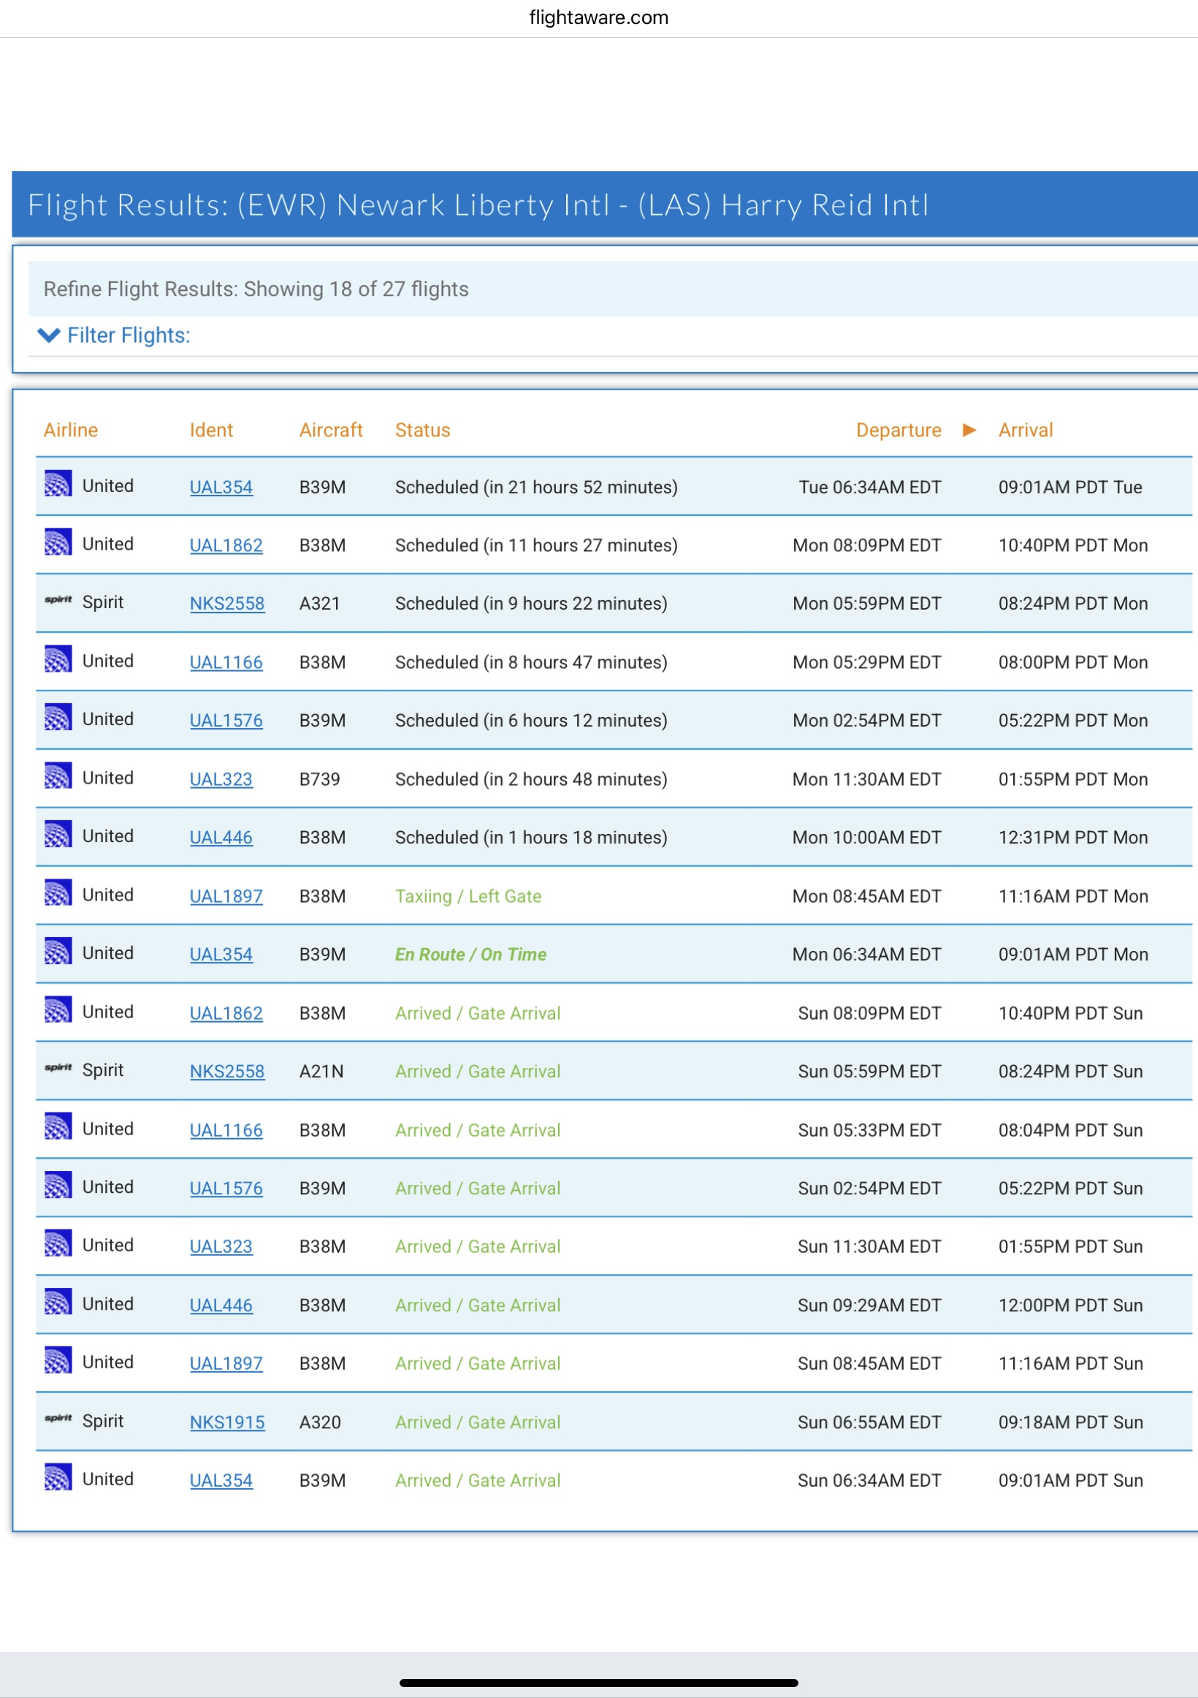Sort by the Airline column header
The width and height of the screenshot is (1198, 1698).
[70, 431]
